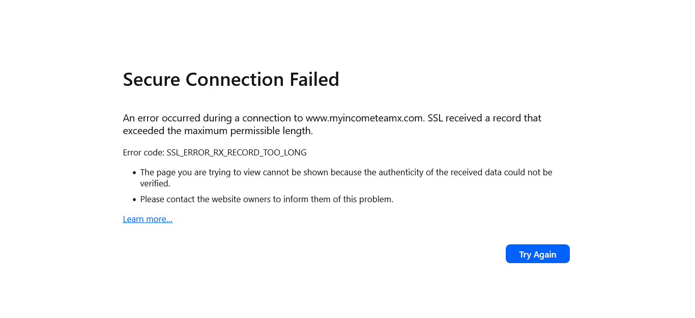This screenshot has width=695, height=318.
Task: Click the second bullet point marker
Action: 134,200
